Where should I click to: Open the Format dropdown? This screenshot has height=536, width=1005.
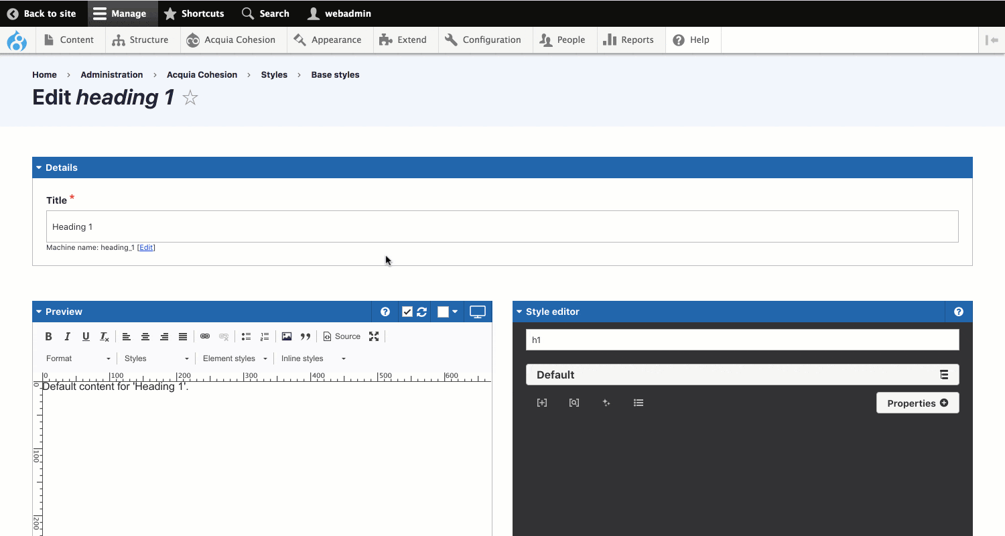(x=78, y=358)
